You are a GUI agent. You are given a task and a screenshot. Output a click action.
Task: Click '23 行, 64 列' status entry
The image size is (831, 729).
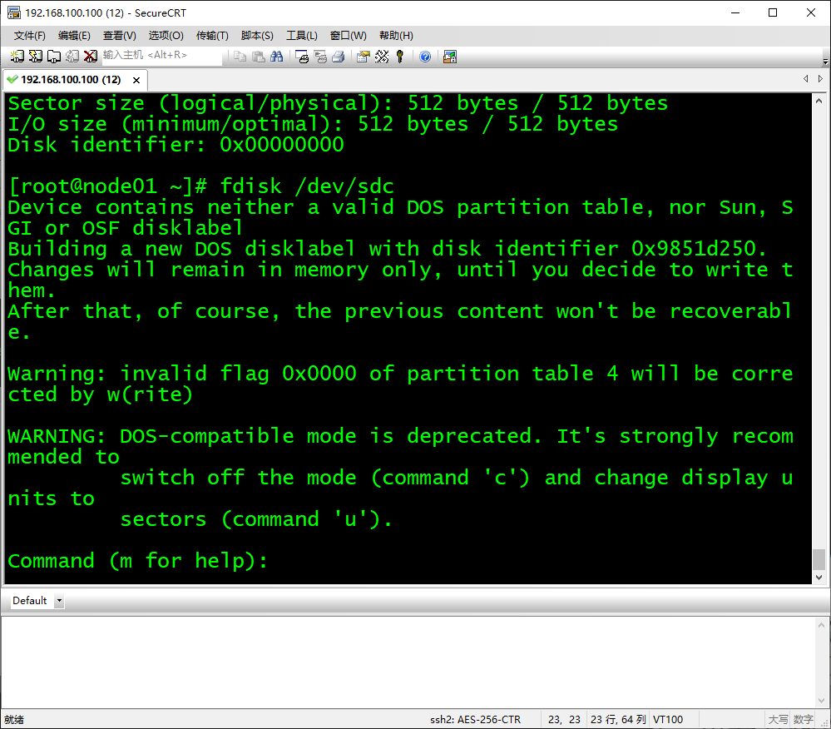[618, 720]
